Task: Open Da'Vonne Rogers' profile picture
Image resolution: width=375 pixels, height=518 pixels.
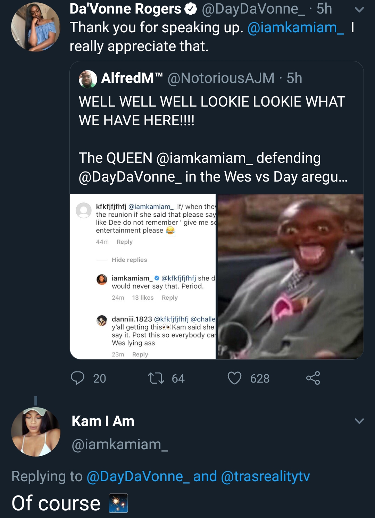Action: (x=36, y=27)
